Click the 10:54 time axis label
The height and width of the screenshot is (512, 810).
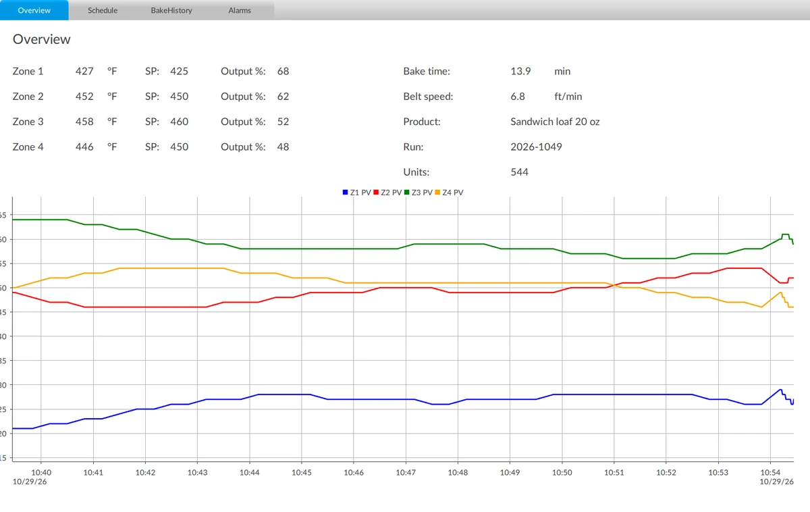click(x=770, y=473)
